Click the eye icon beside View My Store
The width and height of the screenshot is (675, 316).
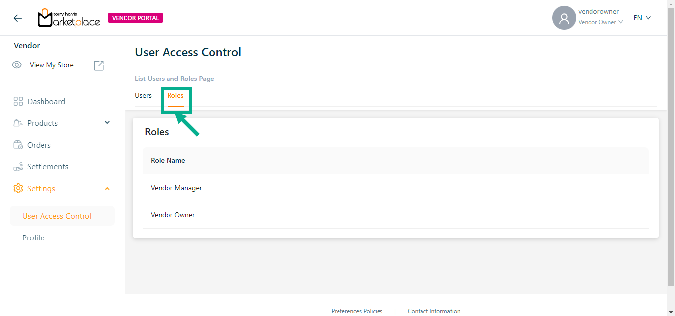[x=17, y=65]
